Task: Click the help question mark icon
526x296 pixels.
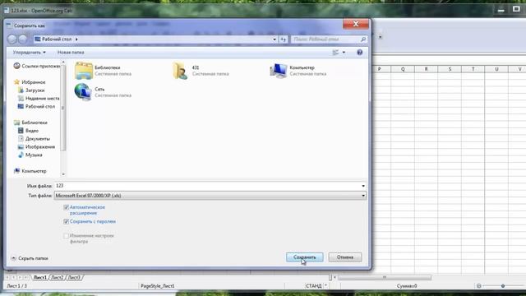Action: [x=360, y=53]
